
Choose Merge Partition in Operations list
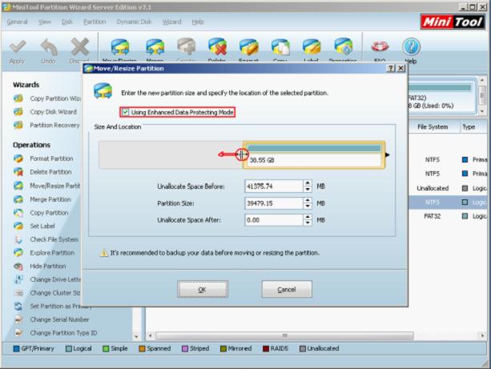[42, 199]
